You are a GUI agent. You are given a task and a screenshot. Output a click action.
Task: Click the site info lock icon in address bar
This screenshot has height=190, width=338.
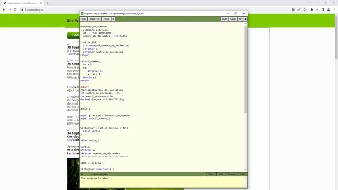(x=22, y=9)
